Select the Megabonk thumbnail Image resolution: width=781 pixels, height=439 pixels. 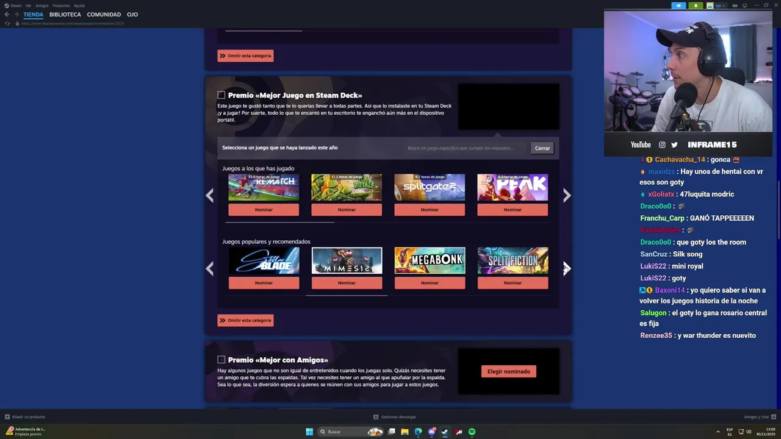coord(430,260)
